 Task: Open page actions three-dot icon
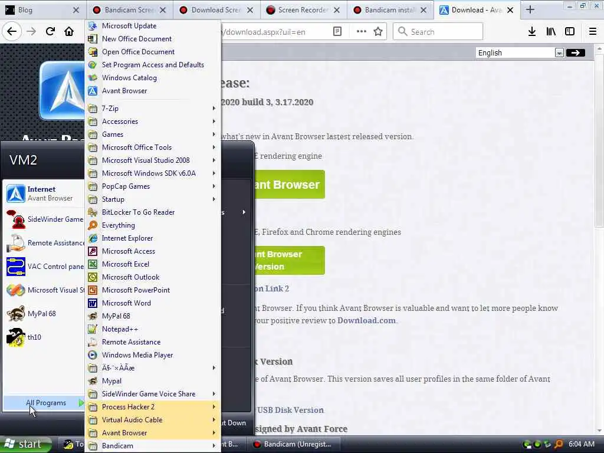[362, 32]
